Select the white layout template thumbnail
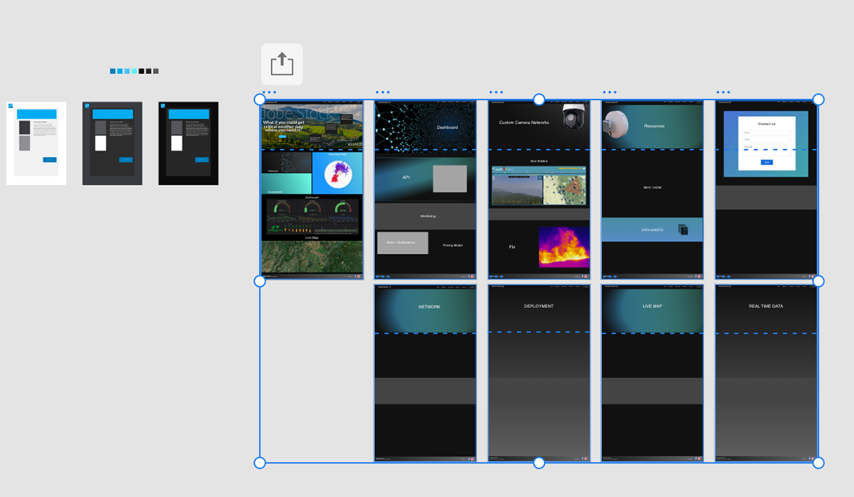This screenshot has height=497, width=854. point(36,142)
